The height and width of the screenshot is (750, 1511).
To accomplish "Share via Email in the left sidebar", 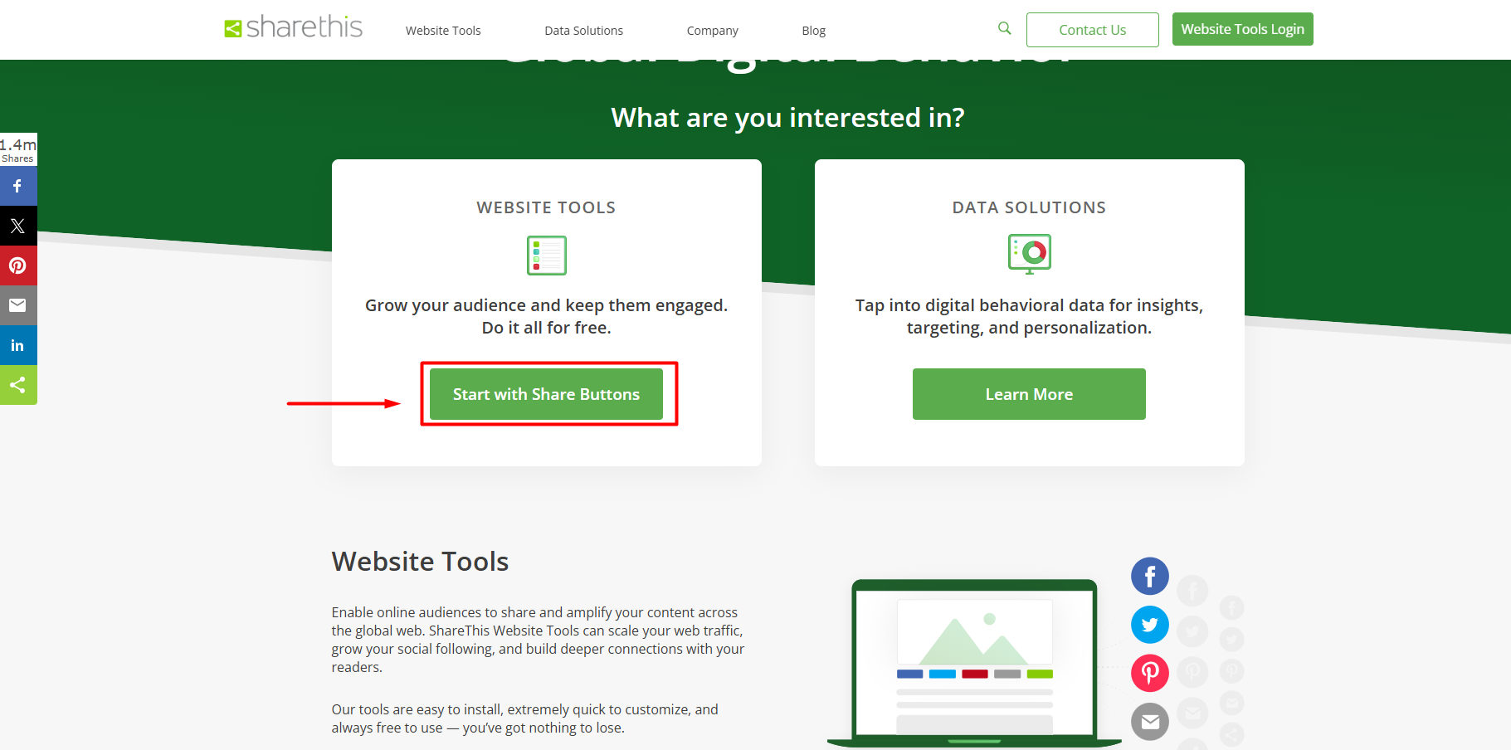I will point(18,305).
